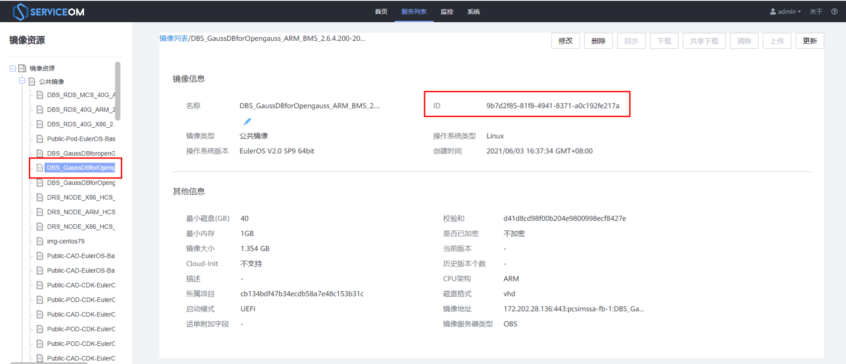Click the 同步 button
The height and width of the screenshot is (364, 846).
click(x=631, y=41)
